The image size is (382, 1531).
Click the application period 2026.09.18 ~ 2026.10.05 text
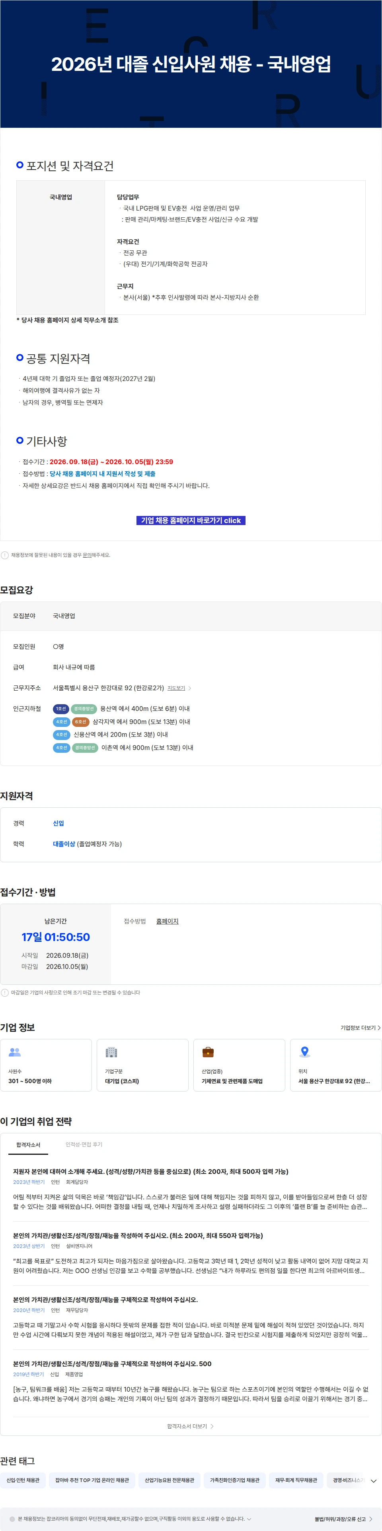[x=111, y=462]
